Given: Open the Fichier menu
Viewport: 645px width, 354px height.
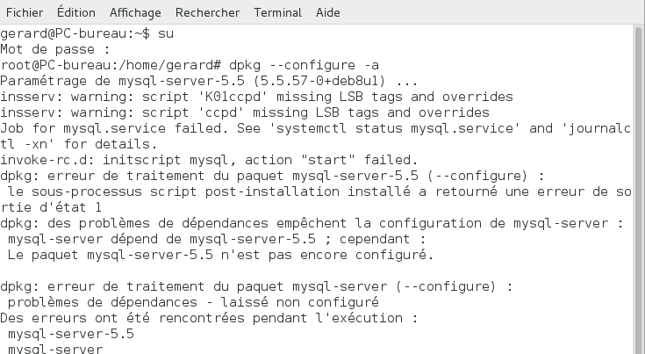Looking at the screenshot, I should (25, 12).
